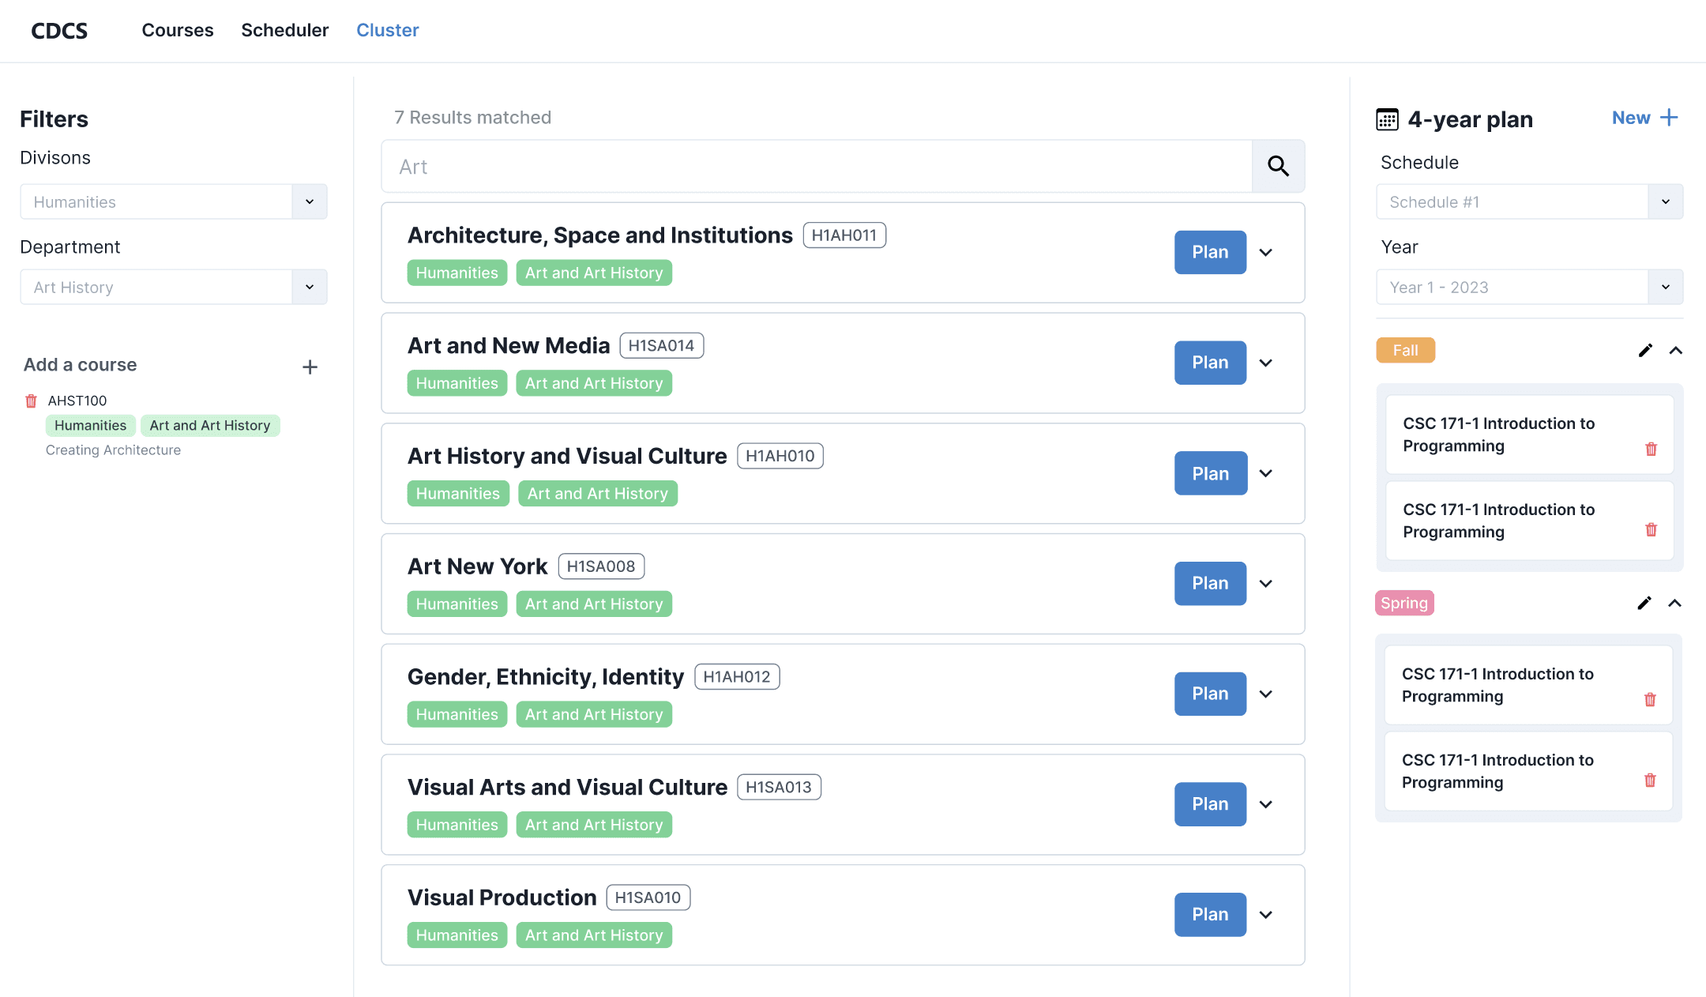Viewport: 1706px width, 997px height.
Task: Open the Department Art History dropdown
Action: coord(310,287)
